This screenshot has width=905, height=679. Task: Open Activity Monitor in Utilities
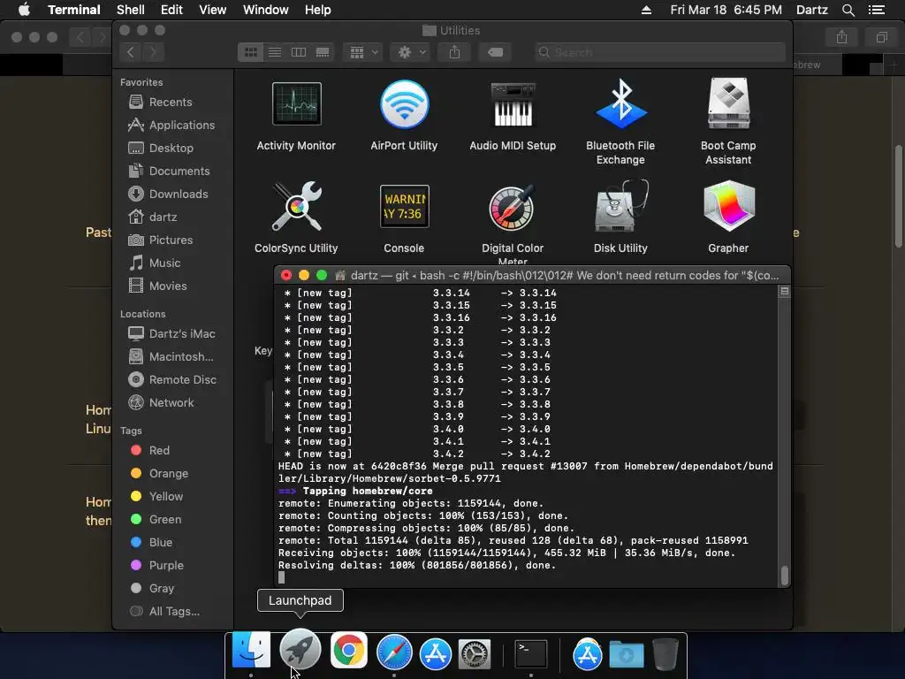297,104
